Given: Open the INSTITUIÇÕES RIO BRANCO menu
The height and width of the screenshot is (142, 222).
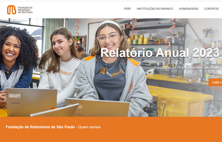Looking at the screenshot, I should point(155,9).
